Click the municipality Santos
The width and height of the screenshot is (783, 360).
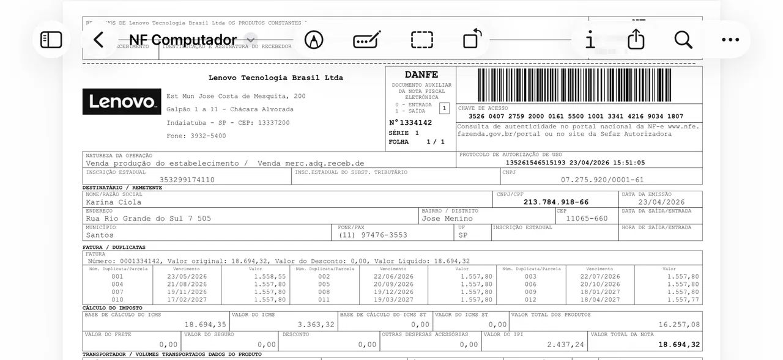100,235
